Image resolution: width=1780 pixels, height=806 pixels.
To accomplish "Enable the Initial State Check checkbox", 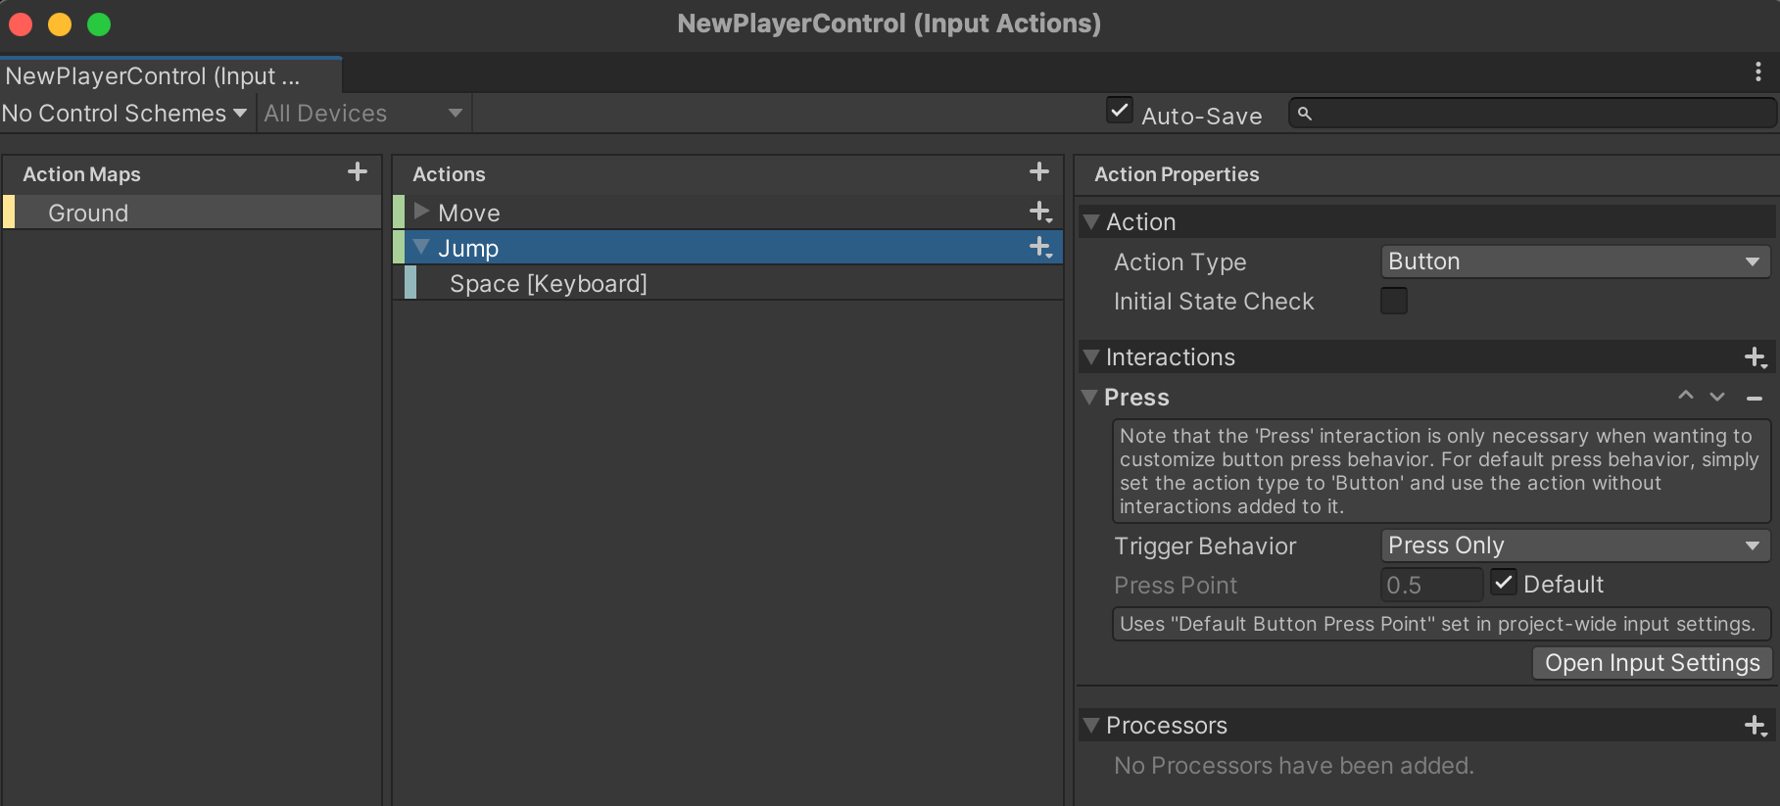I will [1393, 301].
